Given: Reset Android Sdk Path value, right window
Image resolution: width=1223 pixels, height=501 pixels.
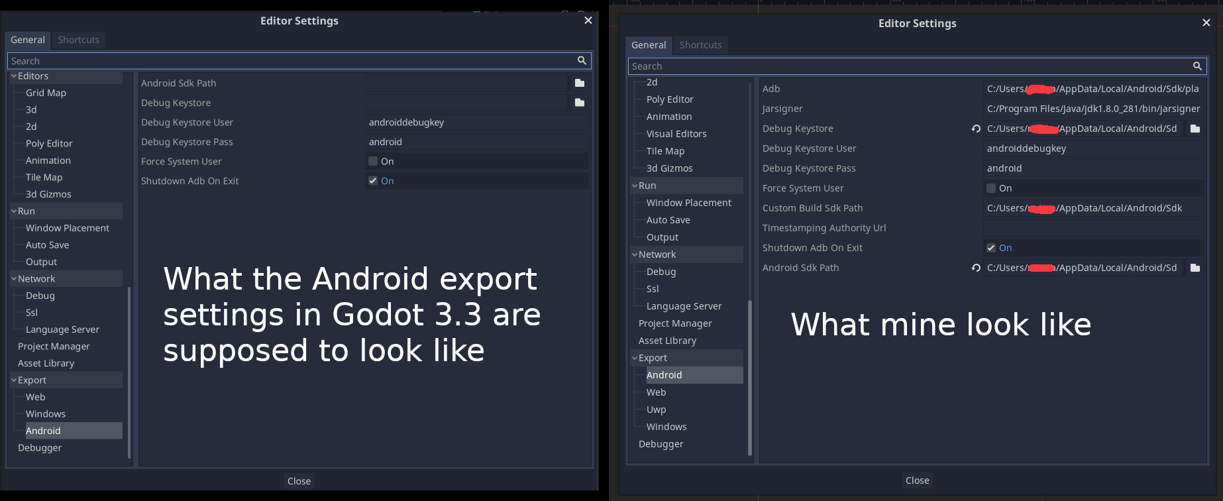Looking at the screenshot, I should (976, 268).
